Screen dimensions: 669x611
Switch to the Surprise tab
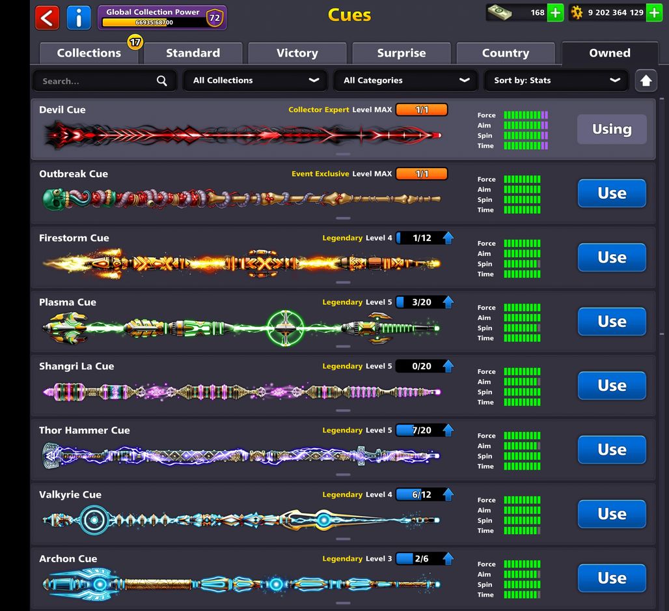pyautogui.click(x=401, y=53)
